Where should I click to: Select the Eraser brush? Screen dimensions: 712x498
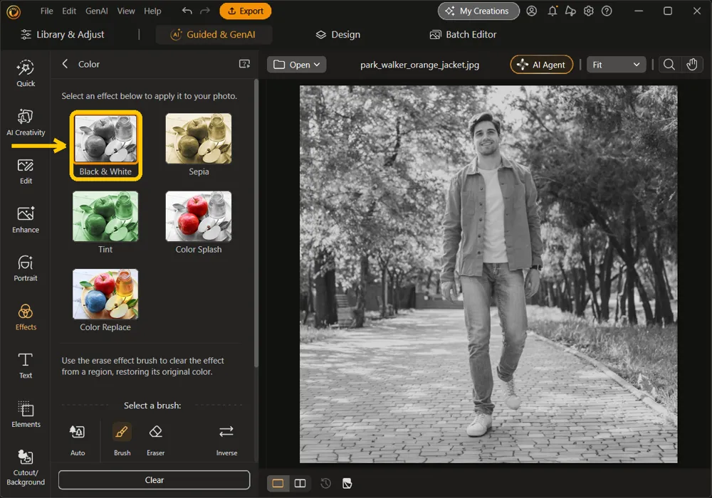155,440
